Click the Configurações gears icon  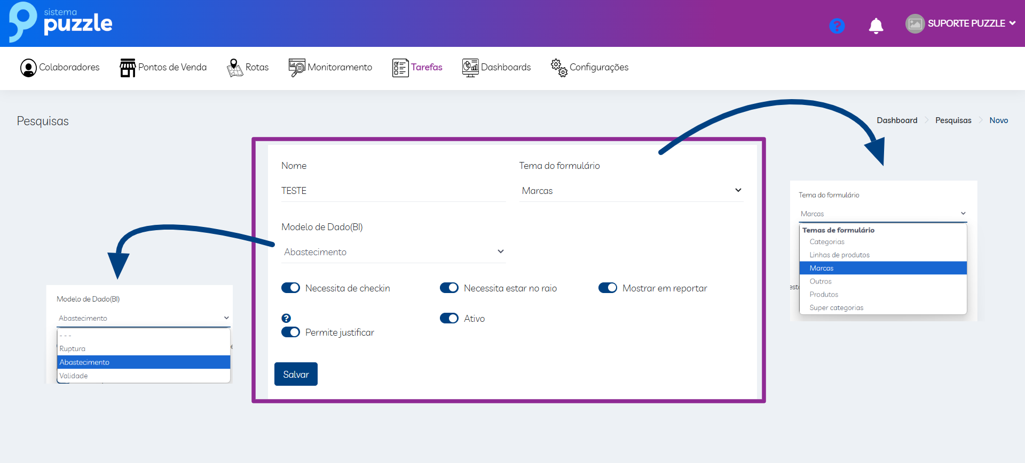(559, 68)
